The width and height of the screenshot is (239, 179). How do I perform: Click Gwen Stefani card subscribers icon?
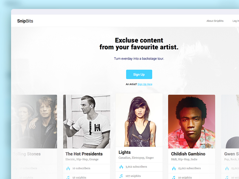coord(227,168)
